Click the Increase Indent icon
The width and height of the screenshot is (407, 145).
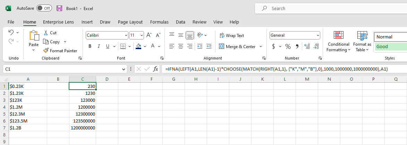[x=209, y=46]
